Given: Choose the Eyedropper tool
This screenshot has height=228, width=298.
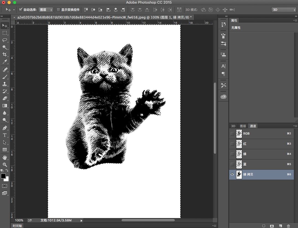Looking at the screenshot, I should (x=5, y=62).
